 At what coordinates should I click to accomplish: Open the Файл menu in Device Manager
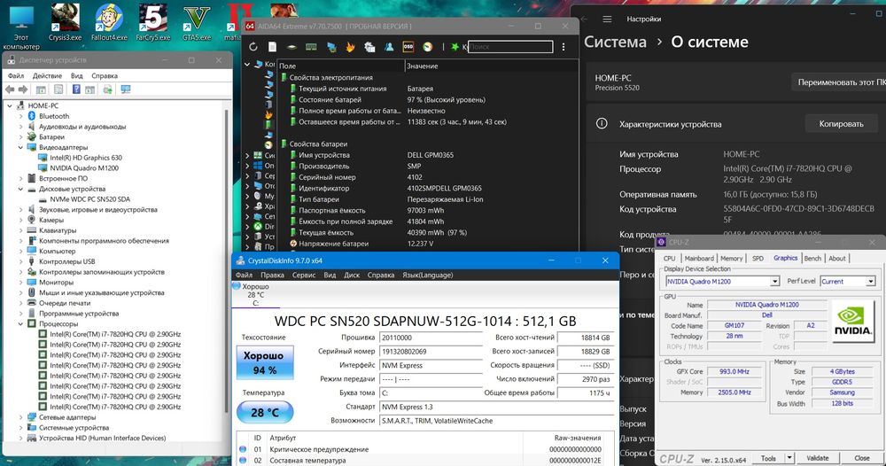16,75
